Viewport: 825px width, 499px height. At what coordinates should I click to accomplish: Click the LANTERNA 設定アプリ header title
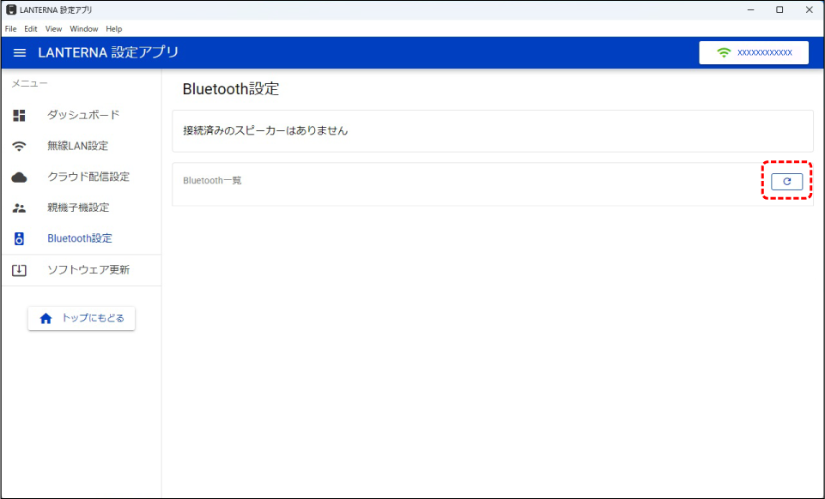point(108,53)
